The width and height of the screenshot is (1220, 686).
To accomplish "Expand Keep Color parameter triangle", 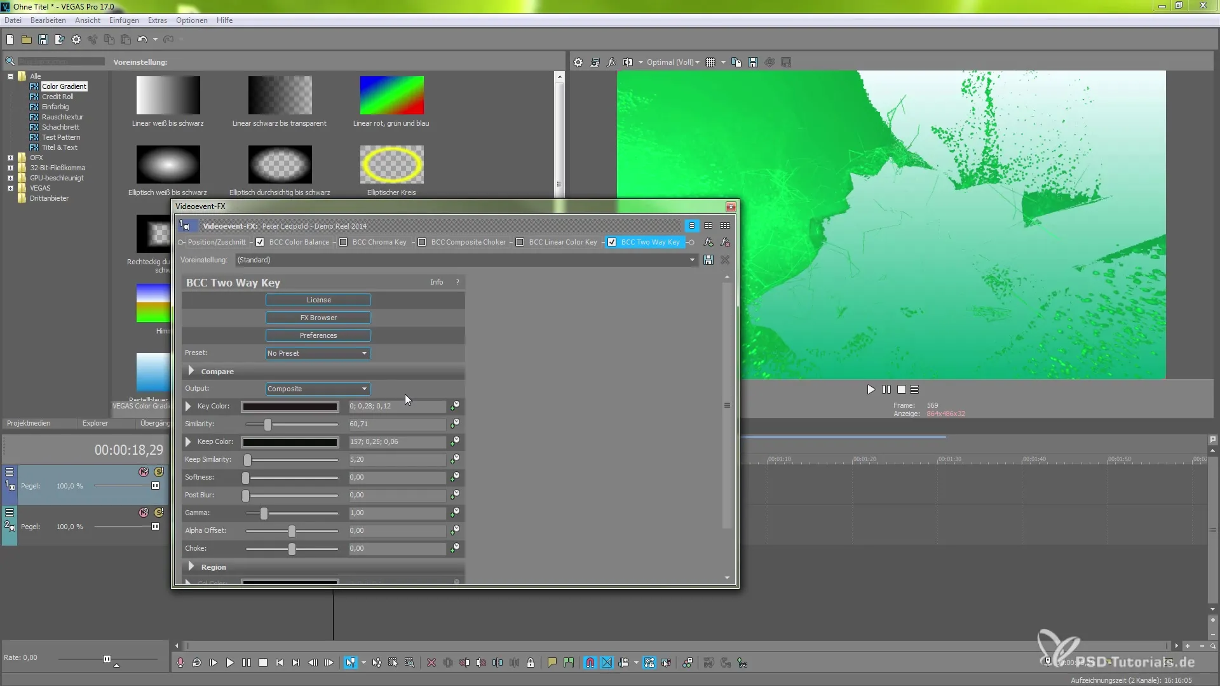I will tap(188, 441).
